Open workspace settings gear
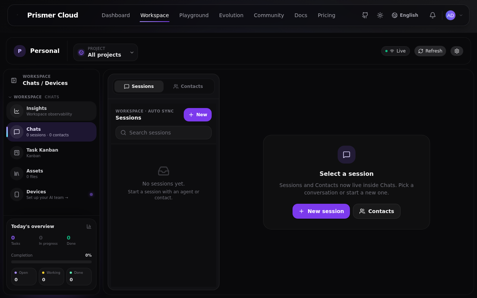The height and width of the screenshot is (298, 477). pyautogui.click(x=457, y=51)
